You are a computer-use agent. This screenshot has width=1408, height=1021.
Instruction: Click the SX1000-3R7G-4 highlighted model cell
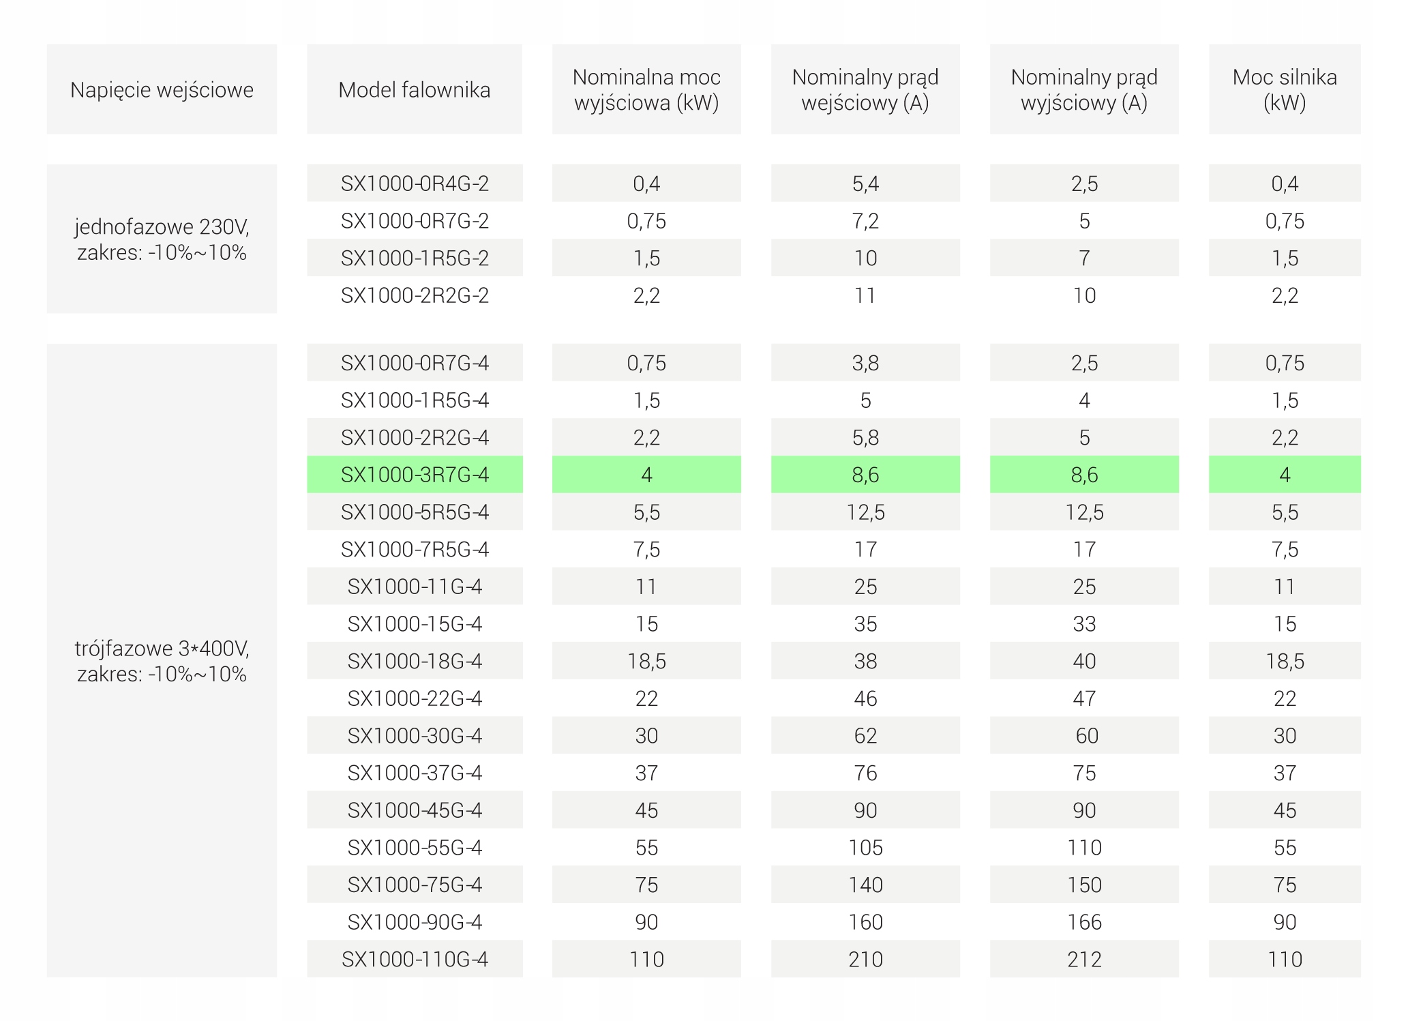(415, 475)
